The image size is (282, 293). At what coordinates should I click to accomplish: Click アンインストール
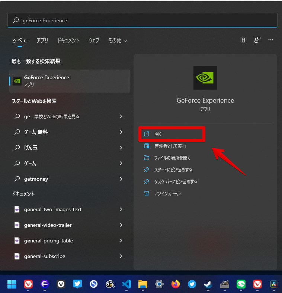pyautogui.click(x=162, y=194)
